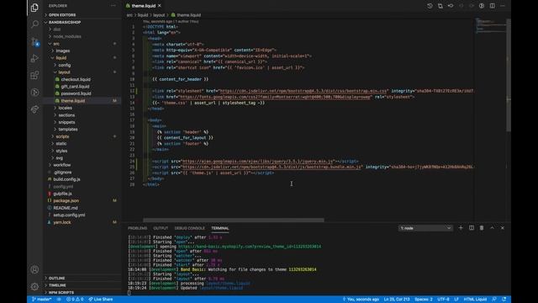
Task: Open the editor more actions menu
Action: tap(503, 6)
